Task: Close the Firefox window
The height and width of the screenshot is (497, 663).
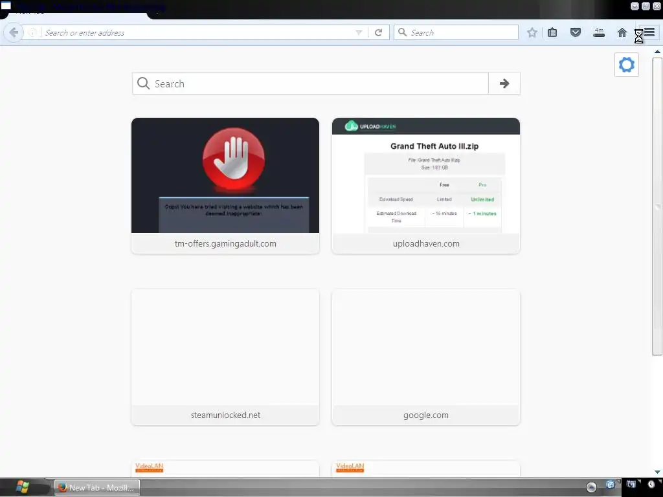Action: [x=657, y=6]
